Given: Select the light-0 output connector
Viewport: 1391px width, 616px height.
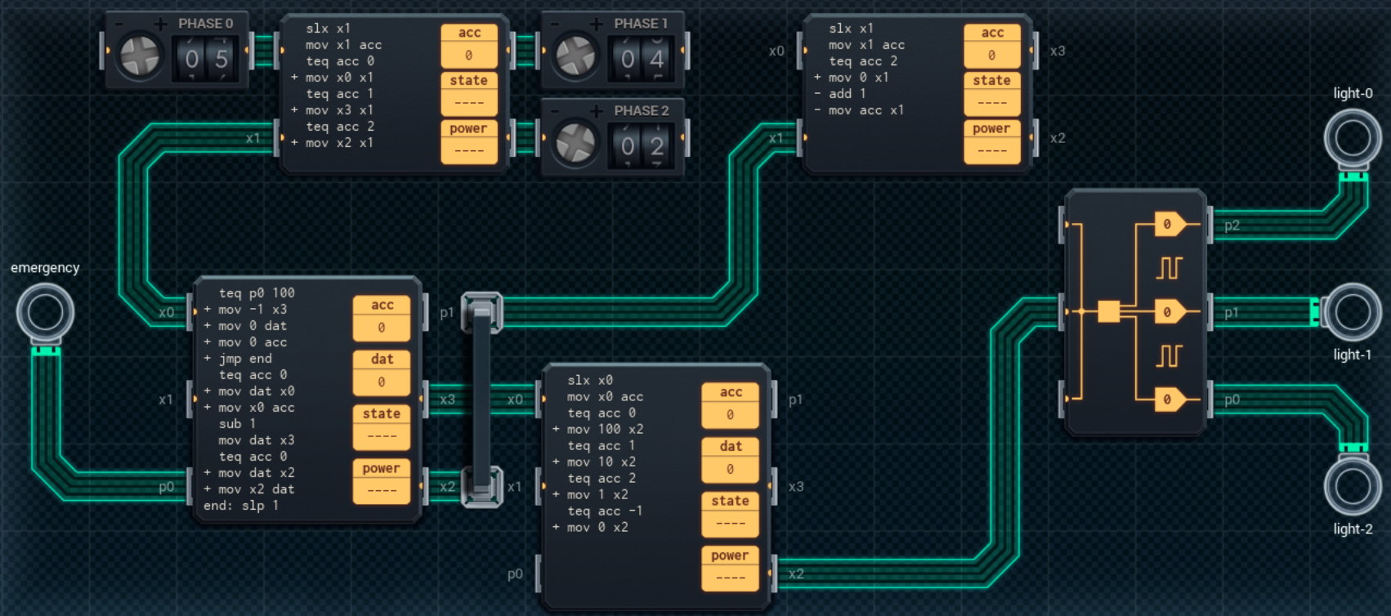Looking at the screenshot, I should pyautogui.click(x=1353, y=137).
